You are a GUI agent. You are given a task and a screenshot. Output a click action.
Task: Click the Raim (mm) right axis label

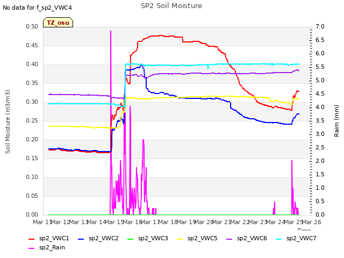pos(336,121)
